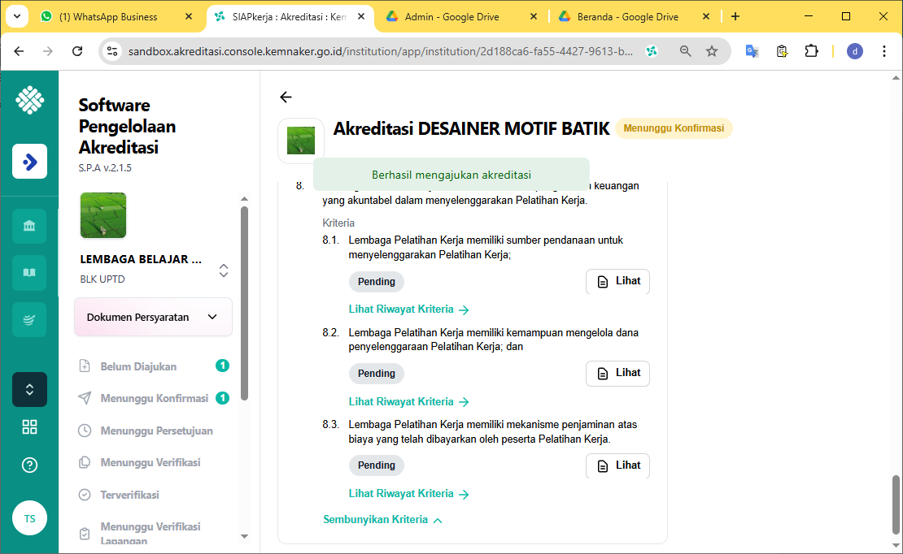Click the page vertical scrollbar thumb

coord(896,502)
